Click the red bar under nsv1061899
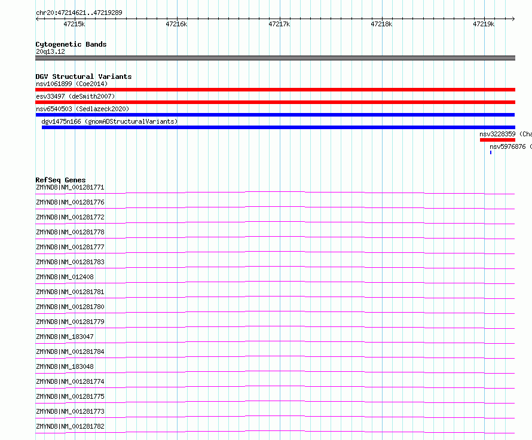This screenshot has width=532, height=440. (275, 90)
